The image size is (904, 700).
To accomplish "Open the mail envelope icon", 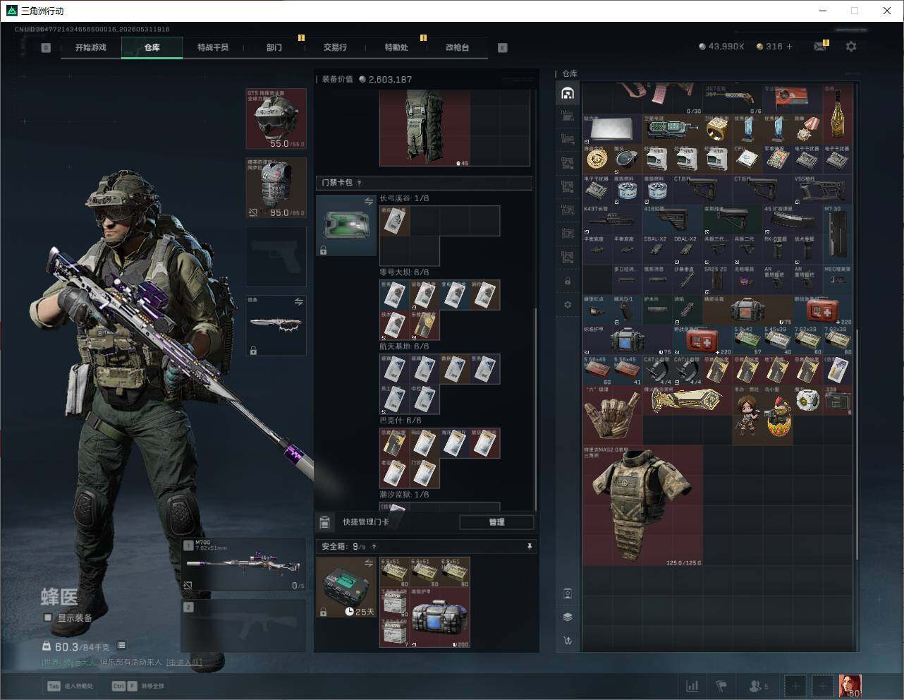I will [819, 47].
